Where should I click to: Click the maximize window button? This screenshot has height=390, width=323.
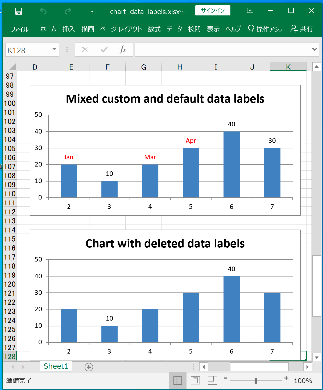[x=291, y=10]
